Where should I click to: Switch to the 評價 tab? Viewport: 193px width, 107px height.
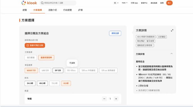pyautogui.click(x=80, y=10)
